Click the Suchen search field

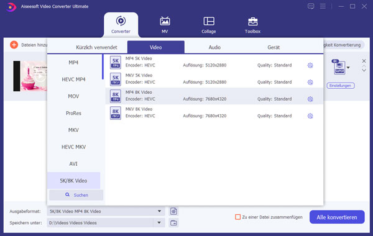(x=76, y=195)
